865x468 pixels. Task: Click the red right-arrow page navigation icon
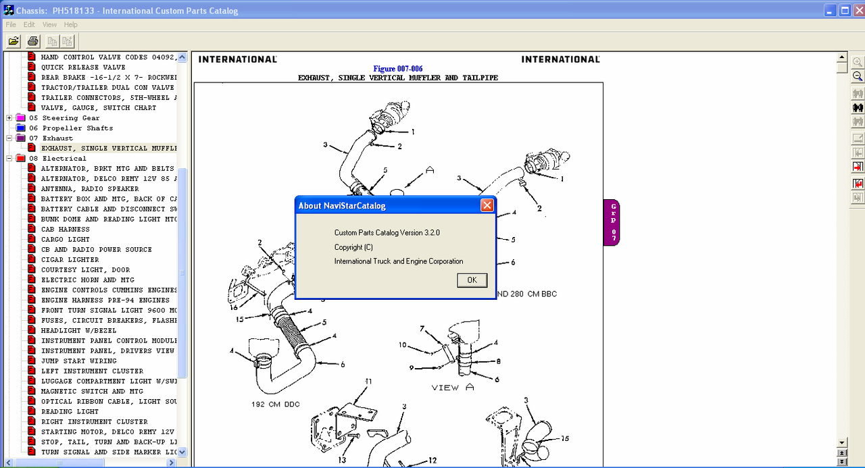[x=858, y=167]
